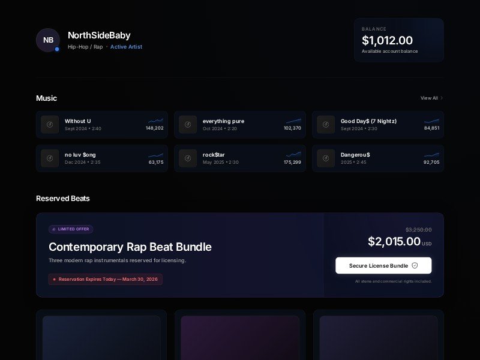Click the NB artist avatar
The height and width of the screenshot is (360, 480).
pyautogui.click(x=48, y=40)
